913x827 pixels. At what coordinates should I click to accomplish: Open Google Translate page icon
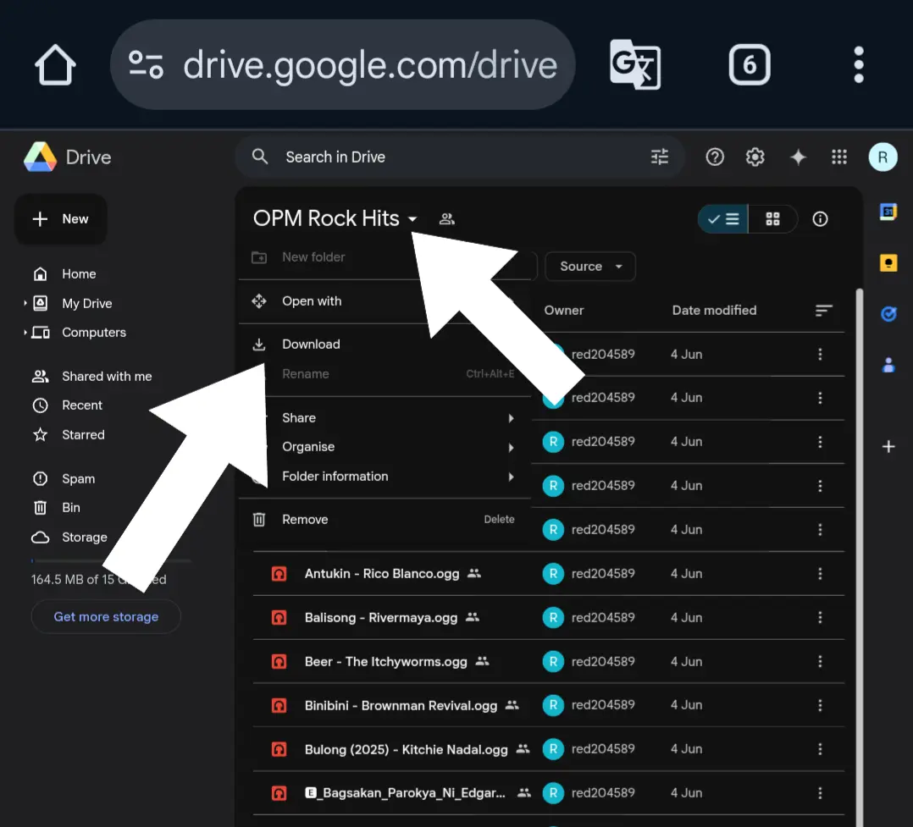(x=635, y=64)
